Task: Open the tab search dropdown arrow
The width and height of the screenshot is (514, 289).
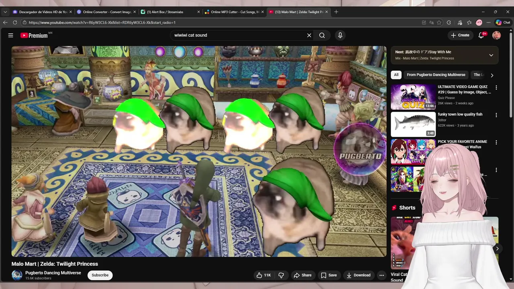Action: (5, 12)
